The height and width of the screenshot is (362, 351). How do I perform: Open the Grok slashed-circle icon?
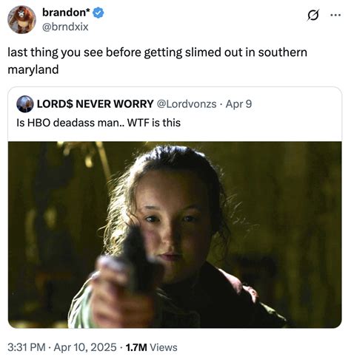(313, 16)
